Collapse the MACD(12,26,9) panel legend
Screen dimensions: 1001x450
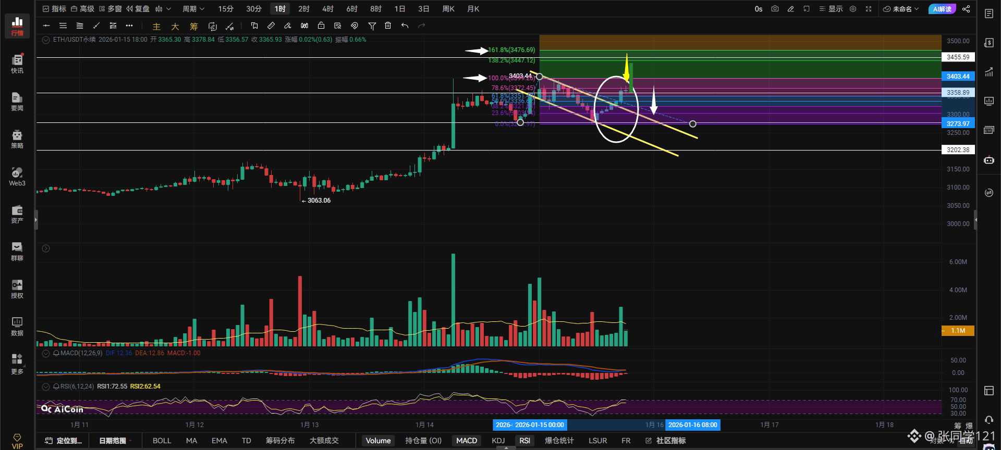(x=46, y=353)
